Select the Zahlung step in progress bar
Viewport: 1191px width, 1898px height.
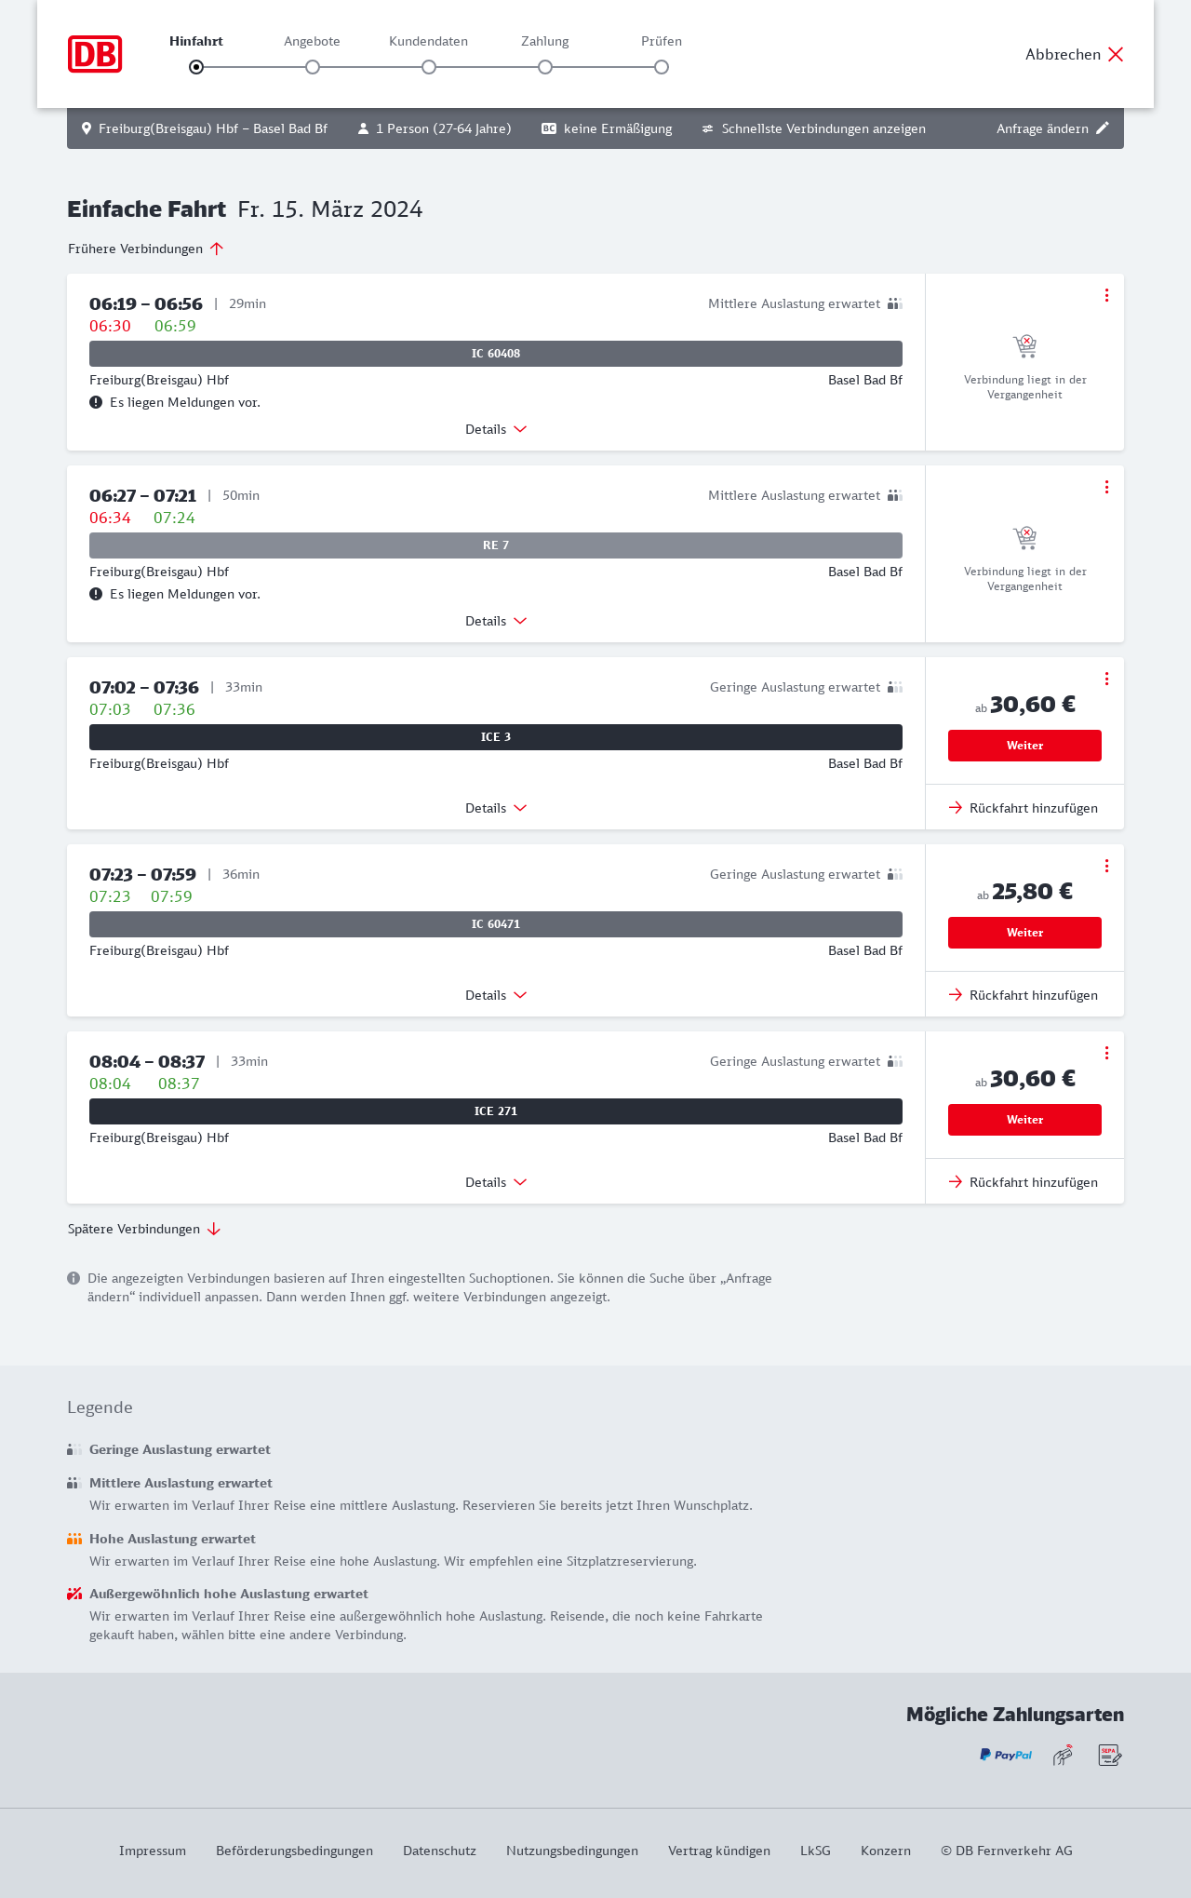[545, 67]
